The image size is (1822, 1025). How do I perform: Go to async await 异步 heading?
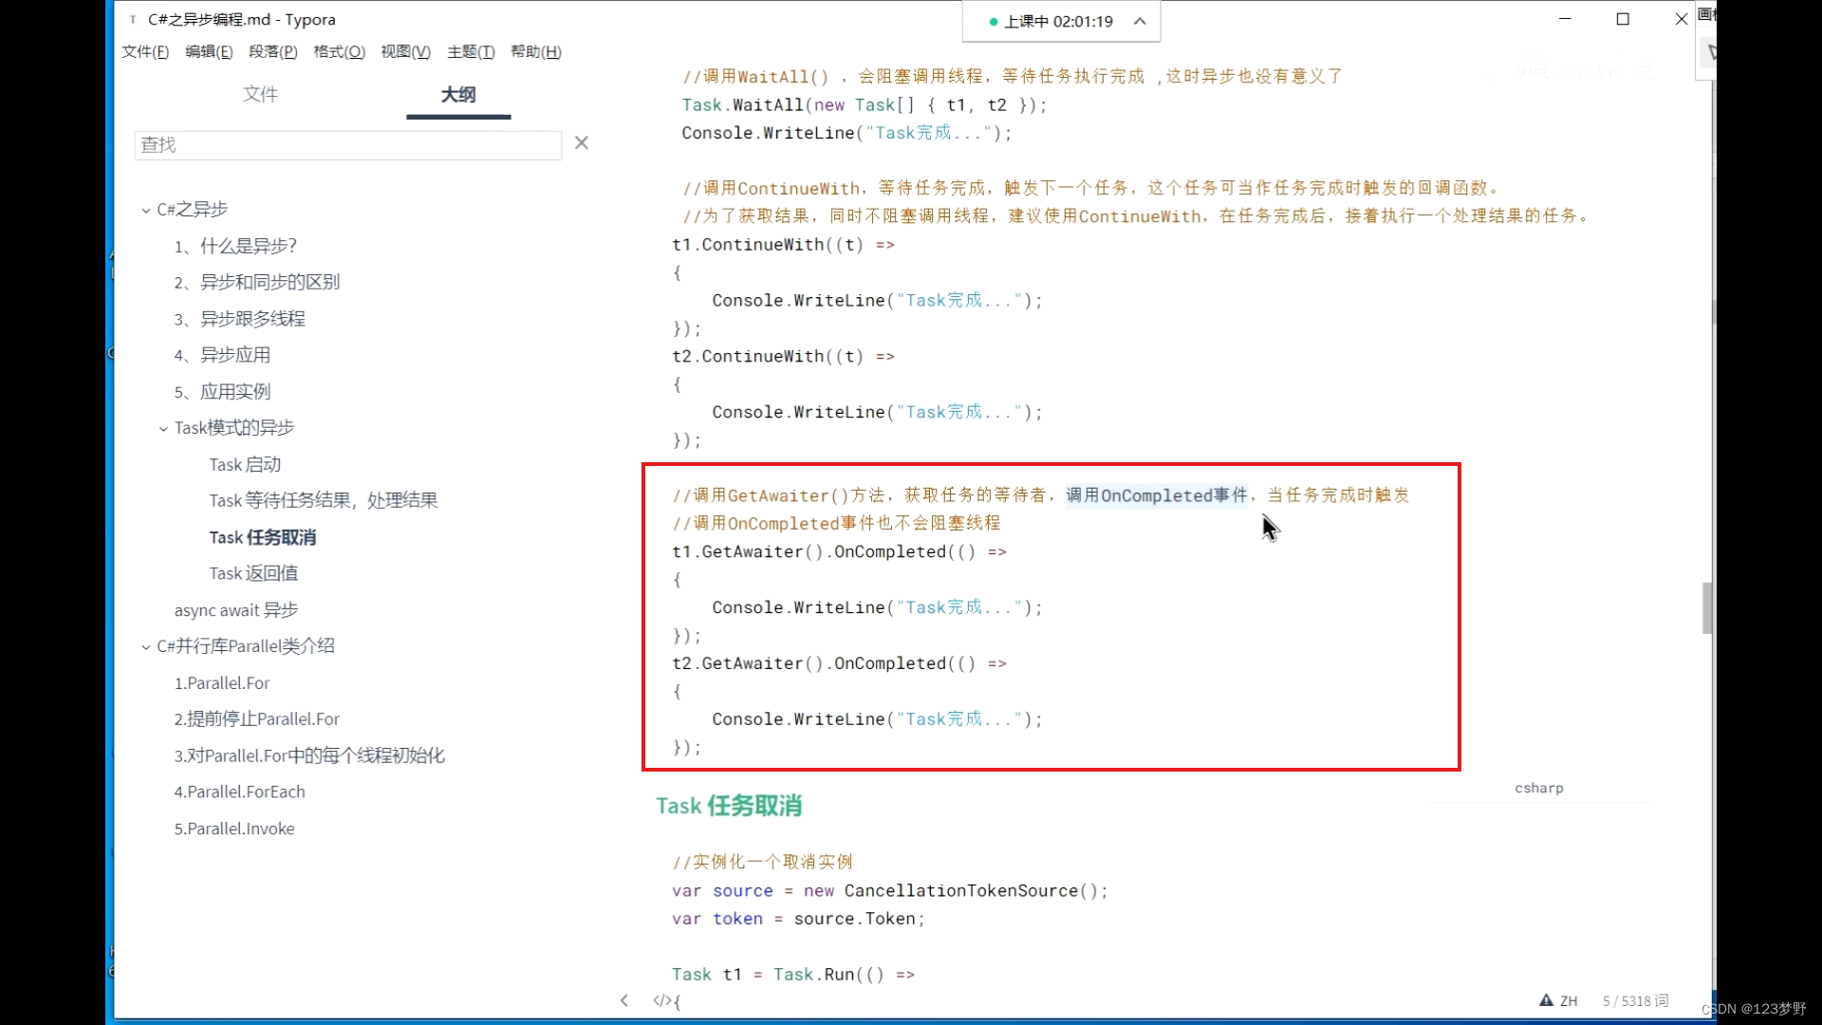pyautogui.click(x=236, y=610)
